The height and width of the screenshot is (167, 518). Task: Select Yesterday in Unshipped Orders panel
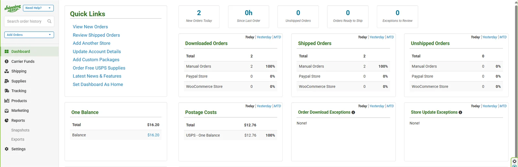tap(490, 37)
